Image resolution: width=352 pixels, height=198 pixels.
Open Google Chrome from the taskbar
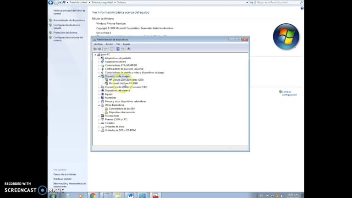point(93,196)
